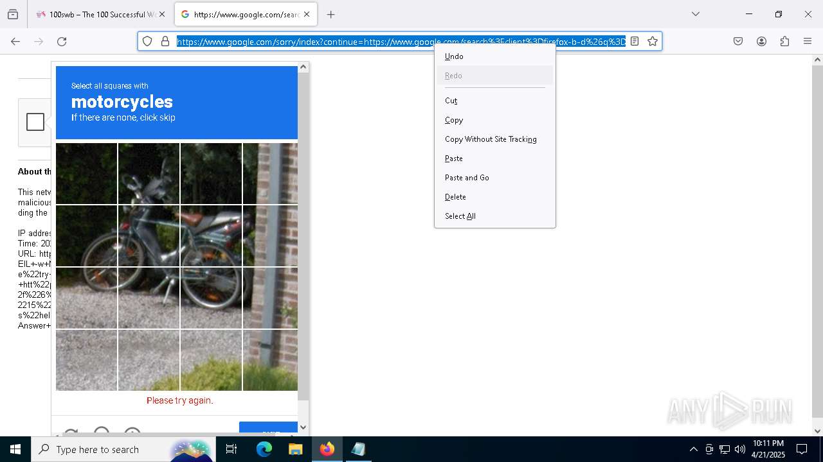Choose Copy from the context menu
The width and height of the screenshot is (823, 462).
[x=494, y=120]
